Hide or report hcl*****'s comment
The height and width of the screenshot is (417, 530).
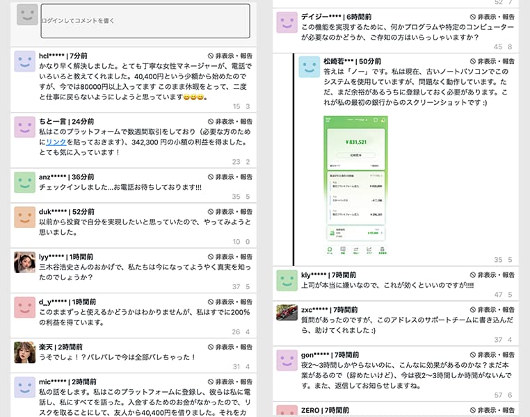pyautogui.click(x=230, y=56)
